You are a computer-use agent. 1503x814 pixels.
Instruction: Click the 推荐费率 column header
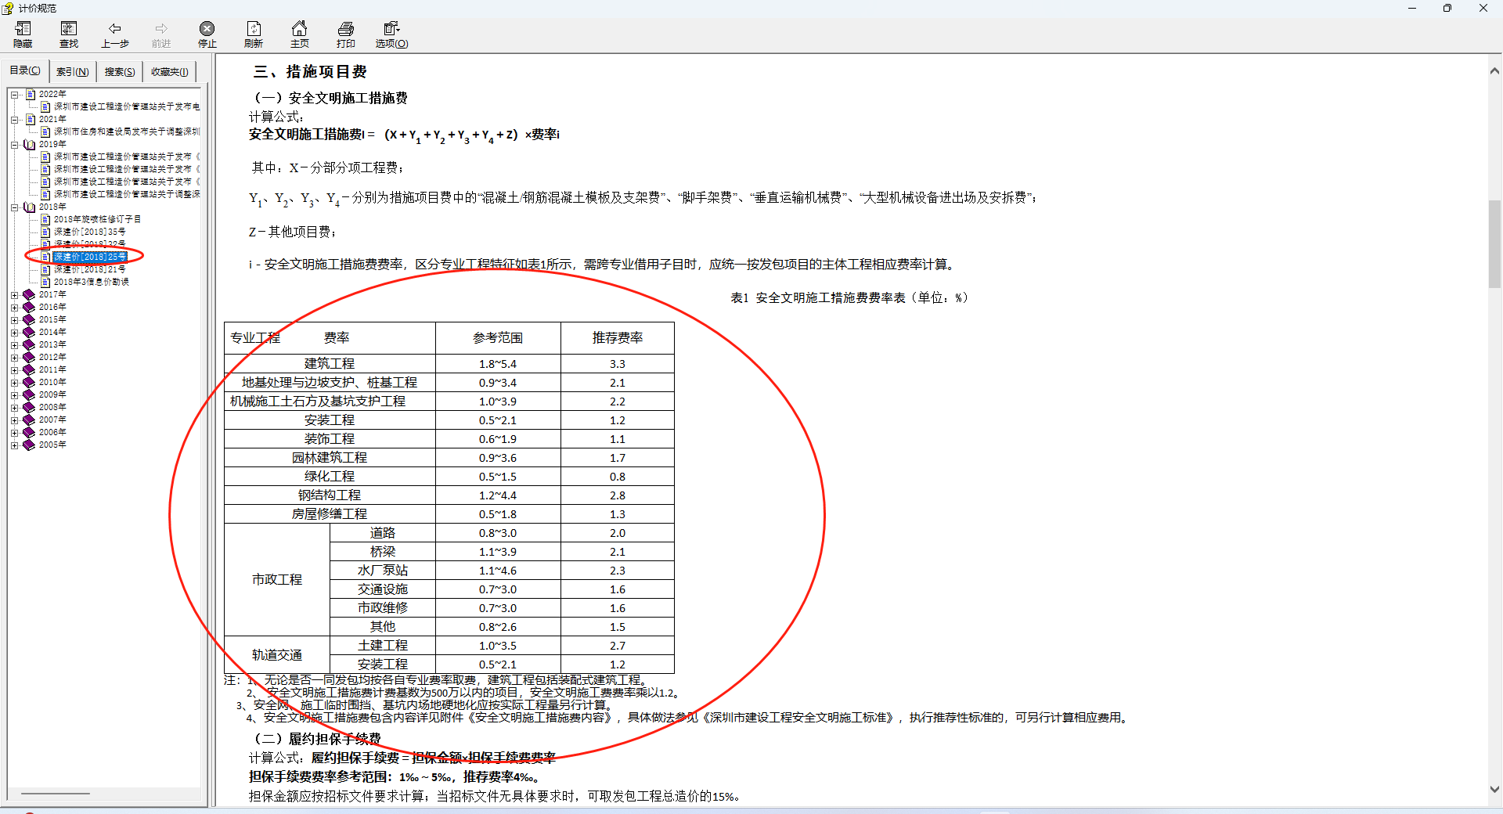[618, 338]
